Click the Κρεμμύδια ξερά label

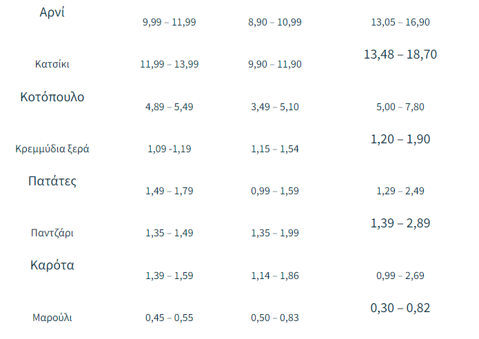tap(52, 149)
